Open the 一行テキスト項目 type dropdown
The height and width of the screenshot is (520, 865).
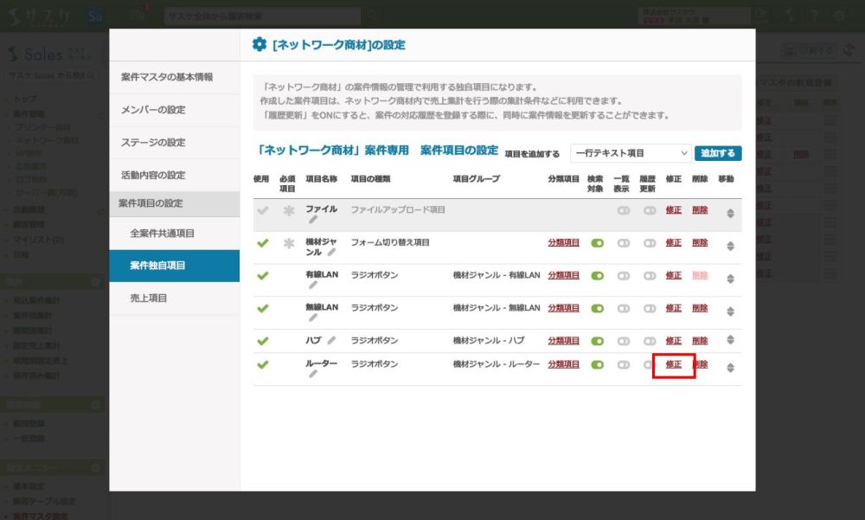click(x=631, y=153)
